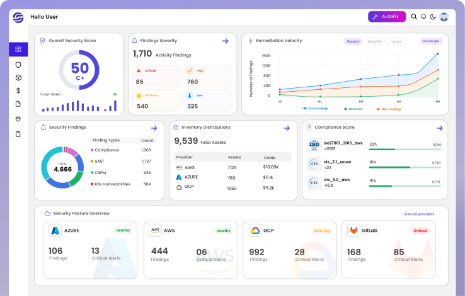Expand Findings Severity with arrow
Image resolution: width=465 pixels, height=296 pixels.
pyautogui.click(x=226, y=41)
